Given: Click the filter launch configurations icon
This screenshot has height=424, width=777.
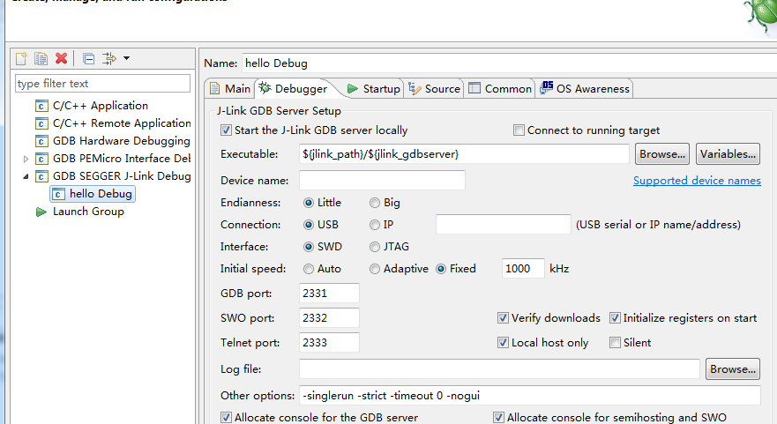Looking at the screenshot, I should [109, 58].
